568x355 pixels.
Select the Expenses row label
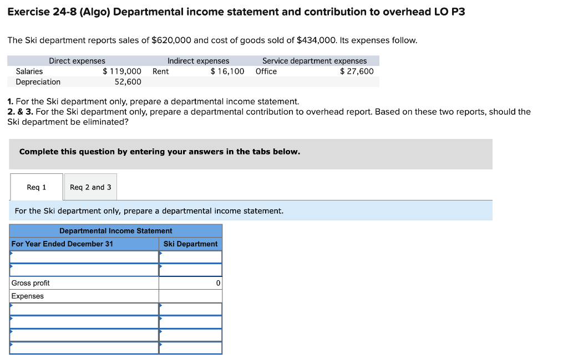pos(28,296)
